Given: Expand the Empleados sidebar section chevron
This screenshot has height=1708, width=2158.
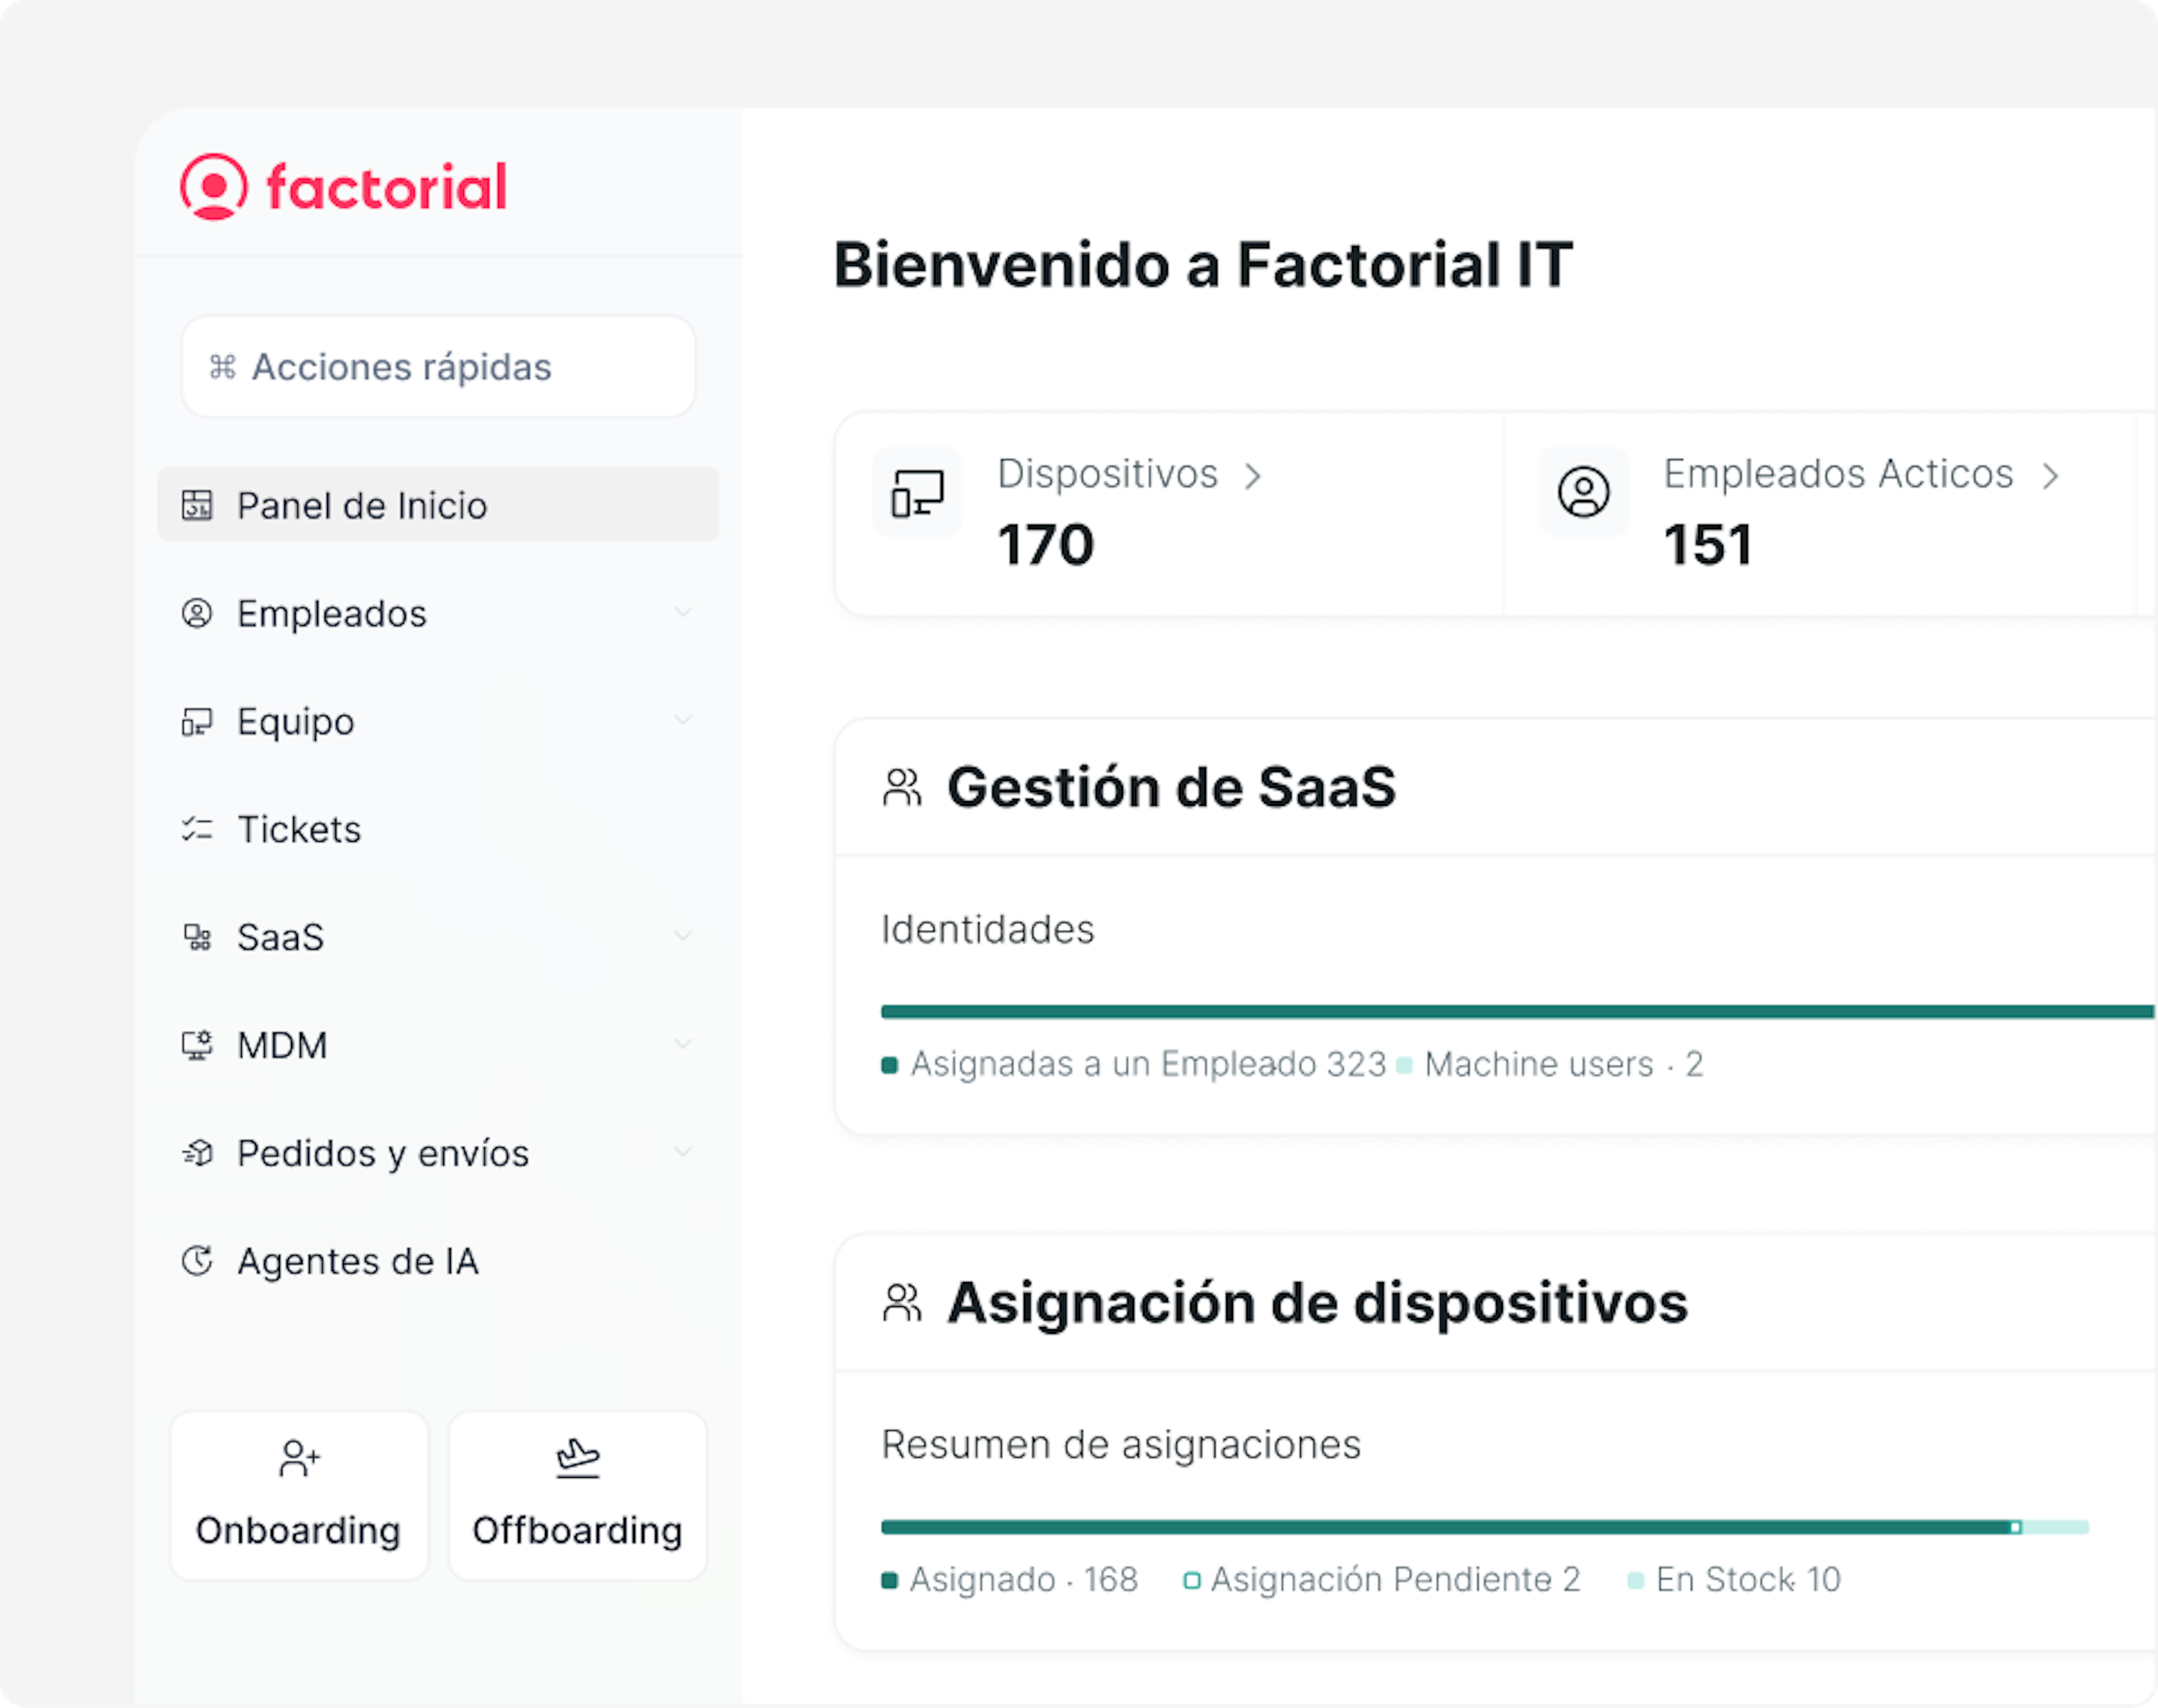Looking at the screenshot, I should pos(683,612).
